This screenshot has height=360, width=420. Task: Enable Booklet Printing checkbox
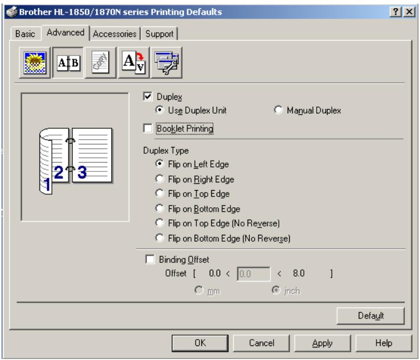pos(148,128)
